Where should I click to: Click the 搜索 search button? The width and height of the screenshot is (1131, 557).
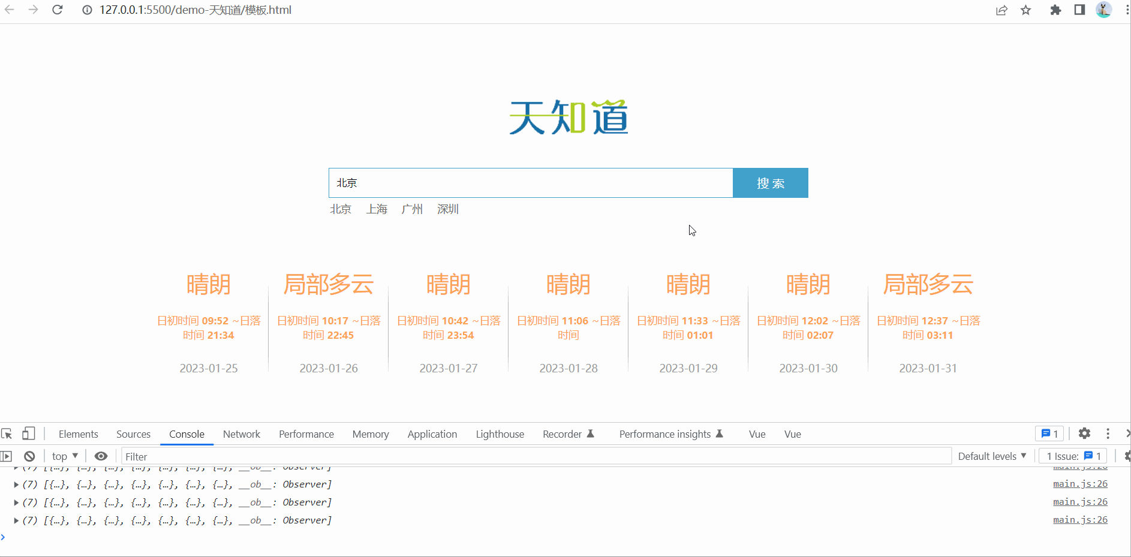(x=770, y=183)
